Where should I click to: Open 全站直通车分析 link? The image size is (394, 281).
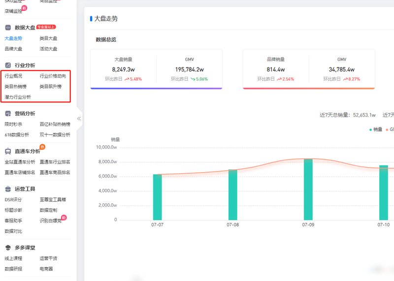coord(20,162)
